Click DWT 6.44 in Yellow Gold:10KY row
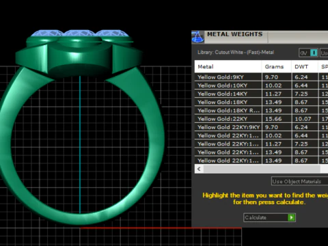328x246 pixels. pyautogui.click(x=301, y=85)
